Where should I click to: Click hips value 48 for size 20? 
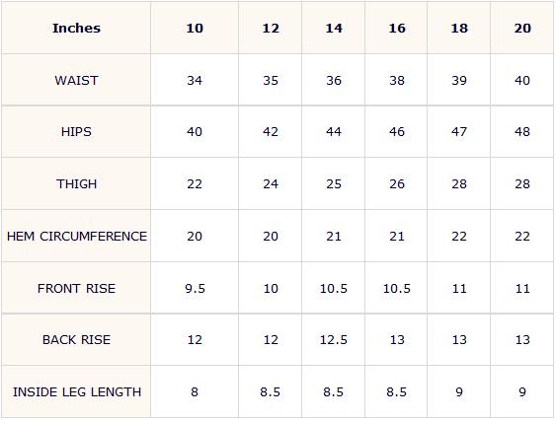tap(522, 132)
